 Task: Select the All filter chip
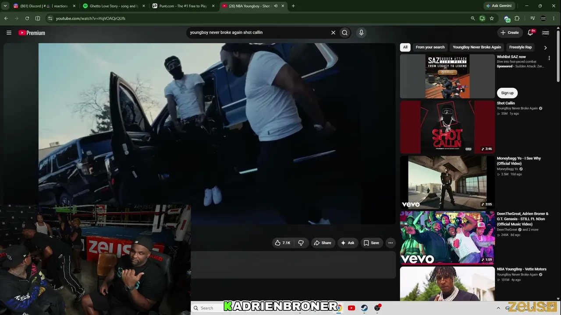tap(405, 47)
